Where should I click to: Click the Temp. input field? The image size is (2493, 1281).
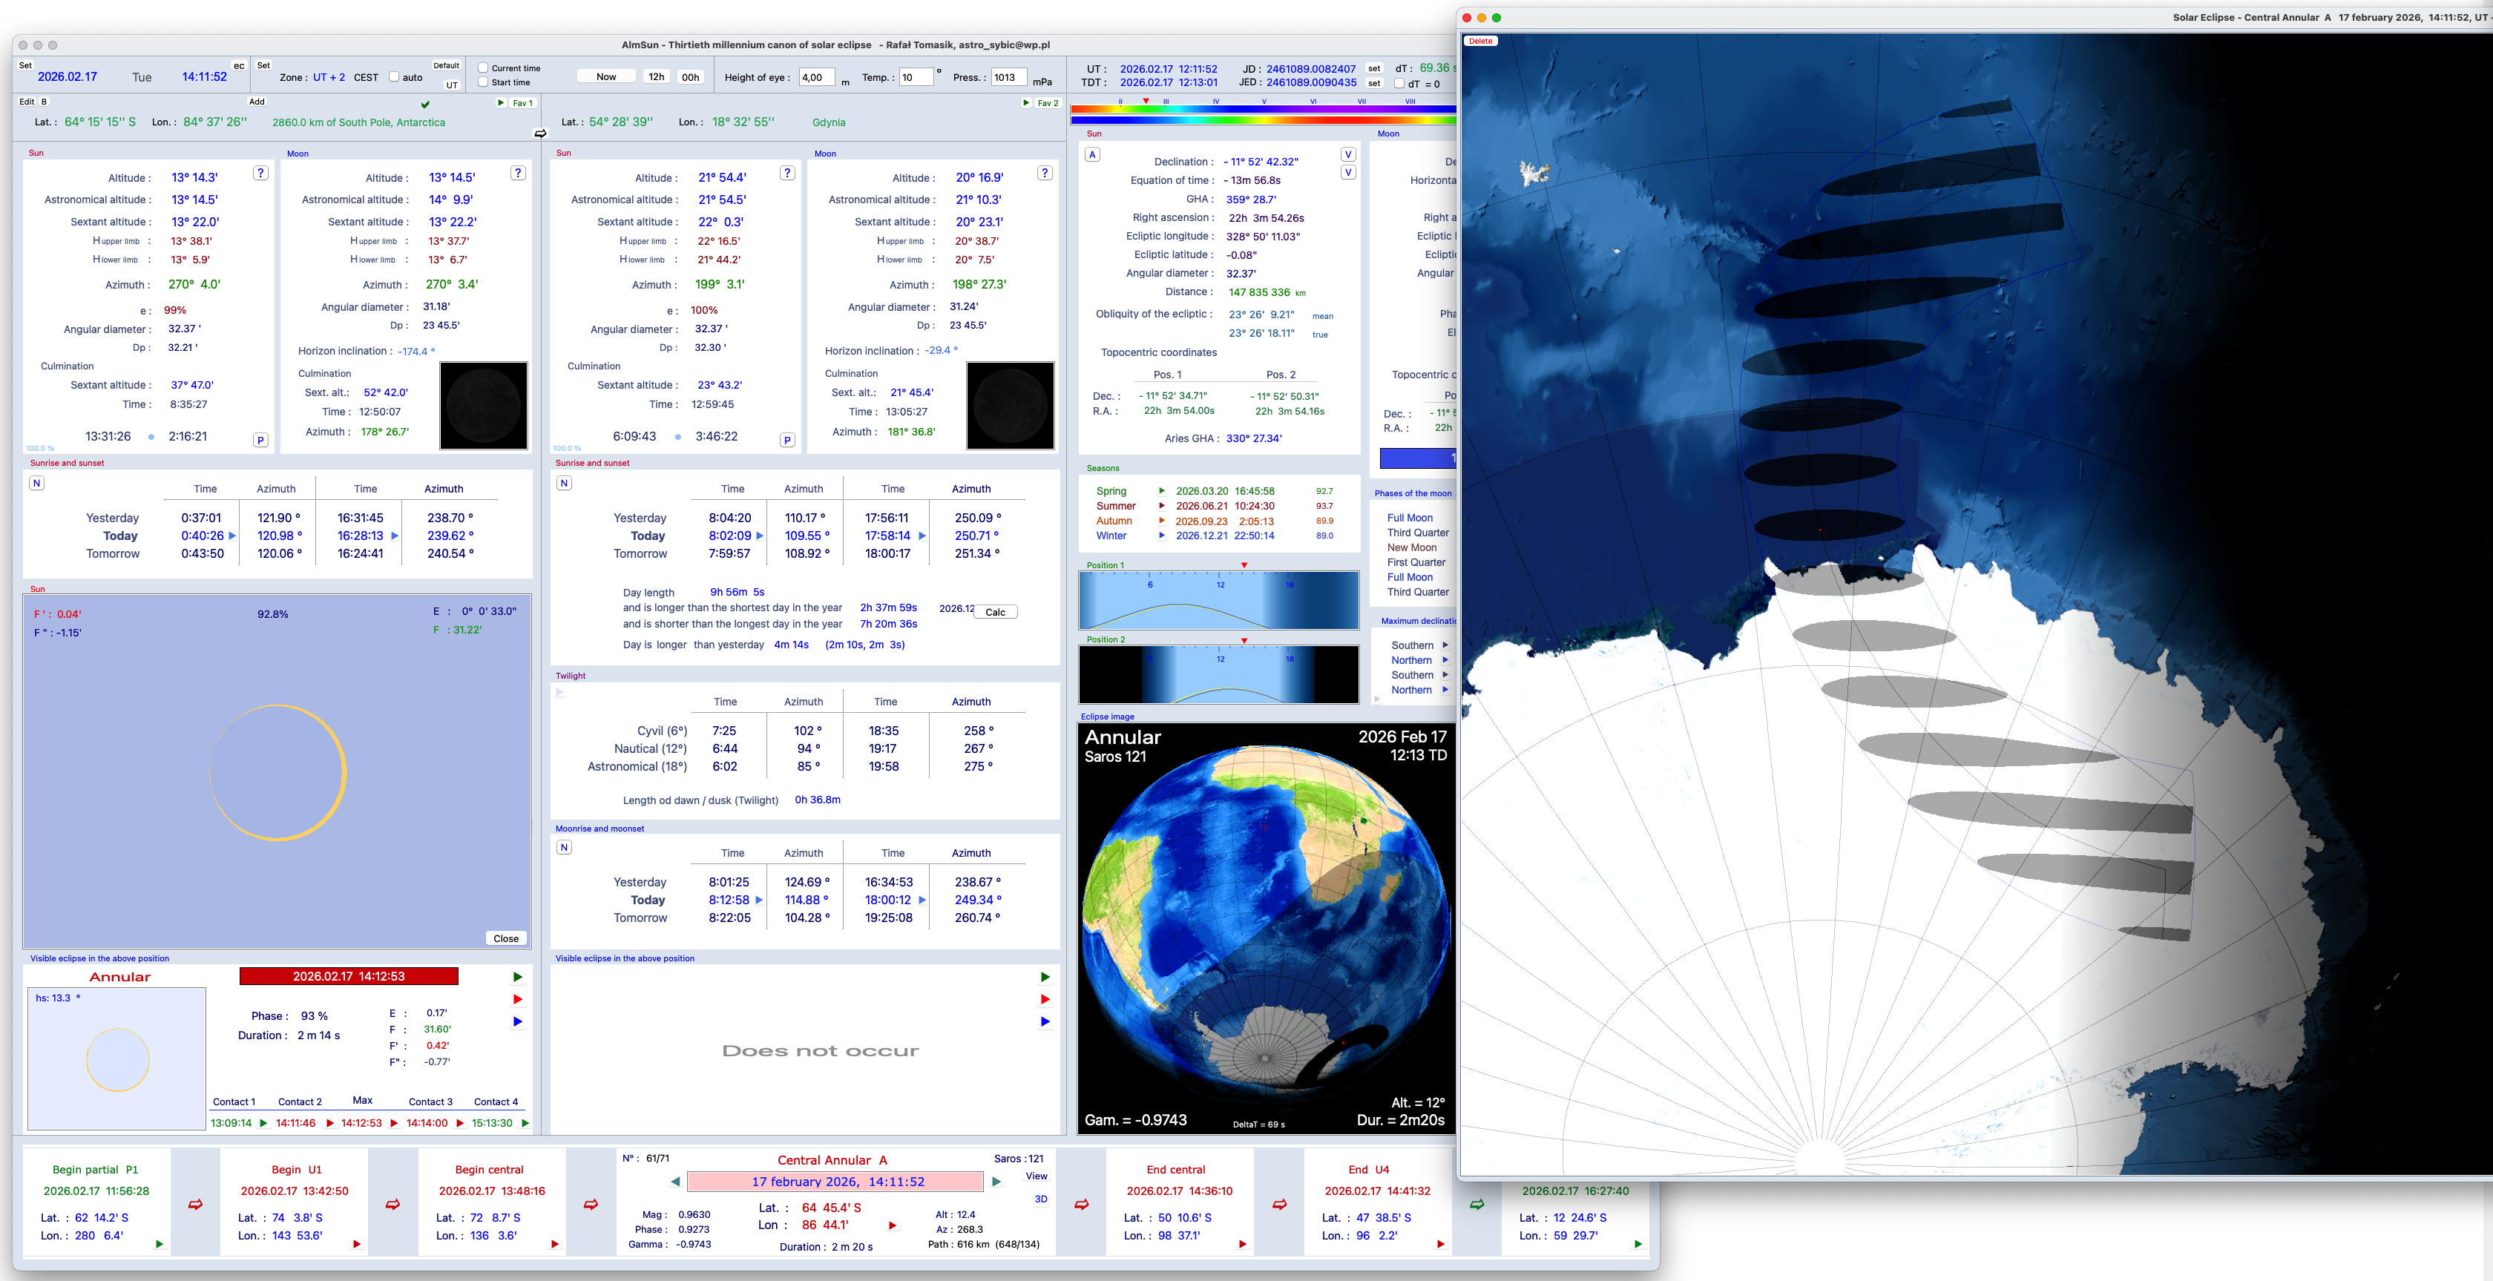(x=916, y=77)
